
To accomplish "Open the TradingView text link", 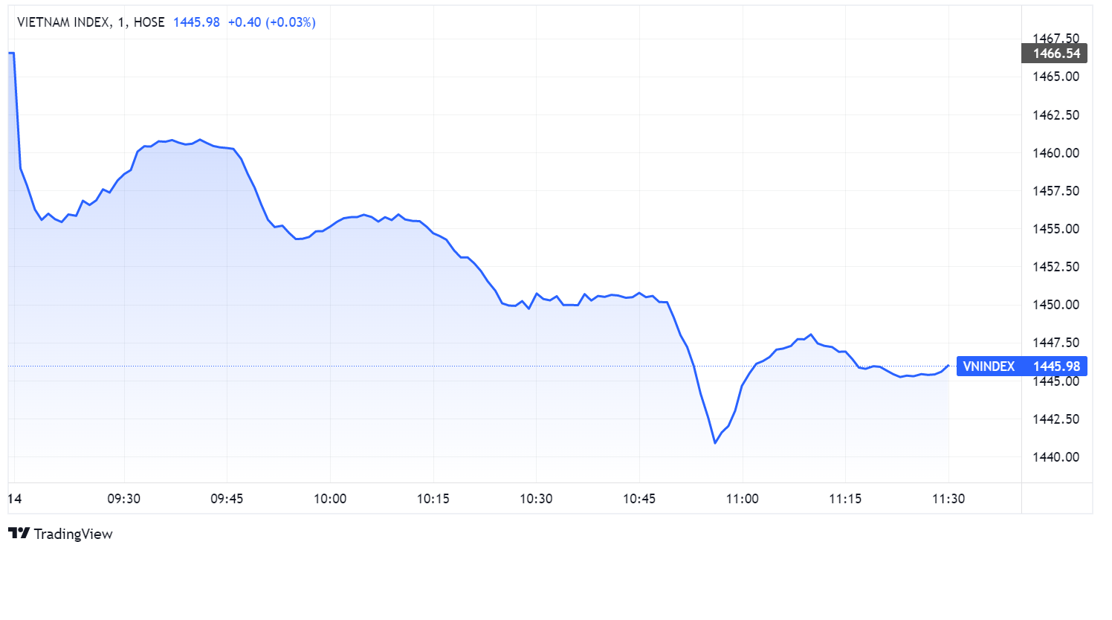I will pos(73,534).
